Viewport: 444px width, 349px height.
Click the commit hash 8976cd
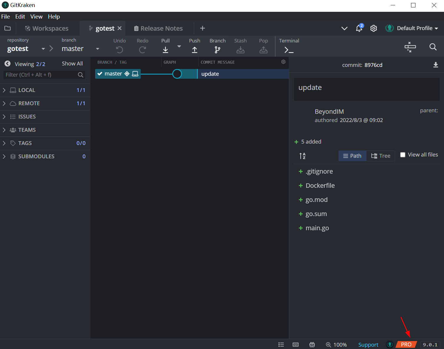(373, 65)
